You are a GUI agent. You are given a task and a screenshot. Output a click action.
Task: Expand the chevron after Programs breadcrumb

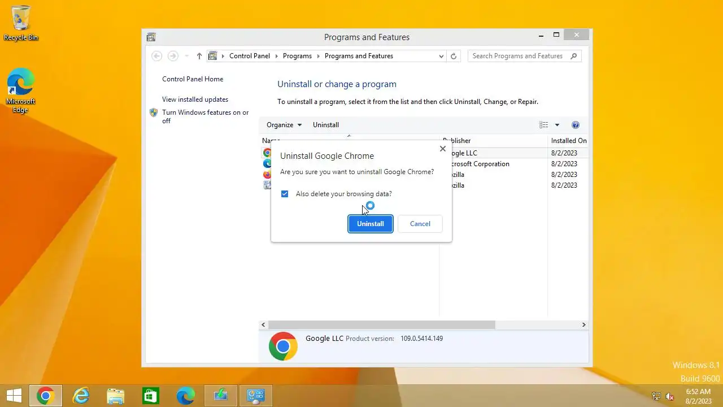point(319,56)
